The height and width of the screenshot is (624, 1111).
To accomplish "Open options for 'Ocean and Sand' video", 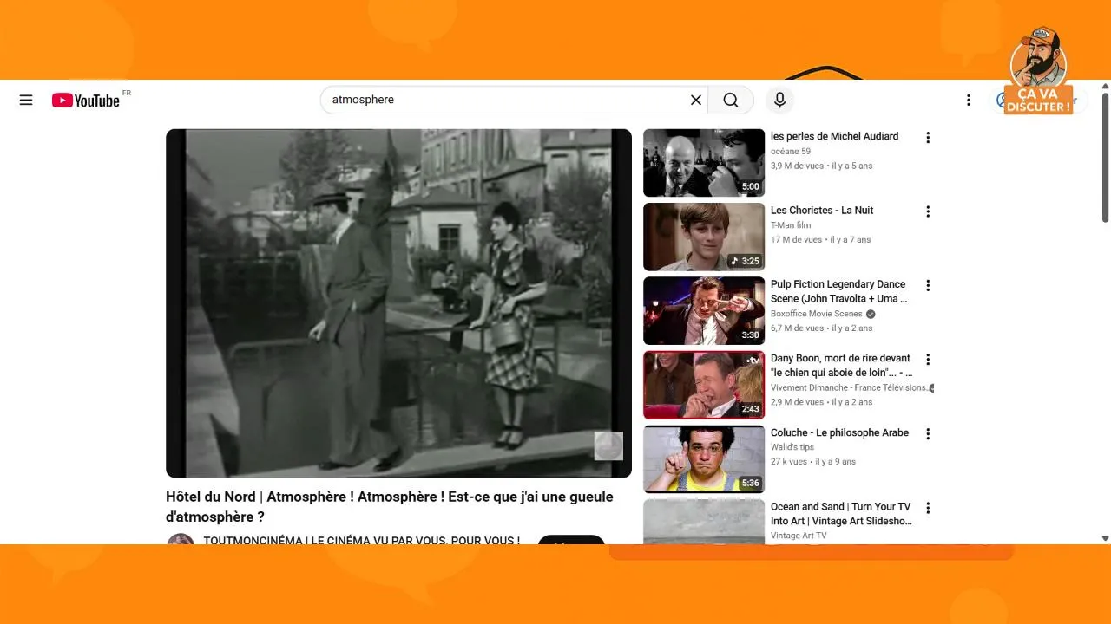I will pyautogui.click(x=928, y=508).
